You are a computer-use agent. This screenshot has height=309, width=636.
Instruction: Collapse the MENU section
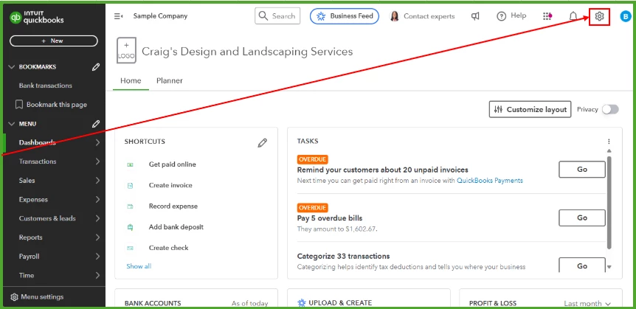click(11, 124)
